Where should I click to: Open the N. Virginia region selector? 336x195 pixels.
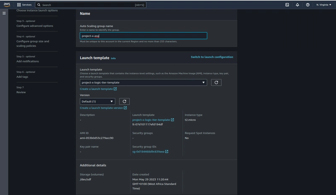click(323, 5)
